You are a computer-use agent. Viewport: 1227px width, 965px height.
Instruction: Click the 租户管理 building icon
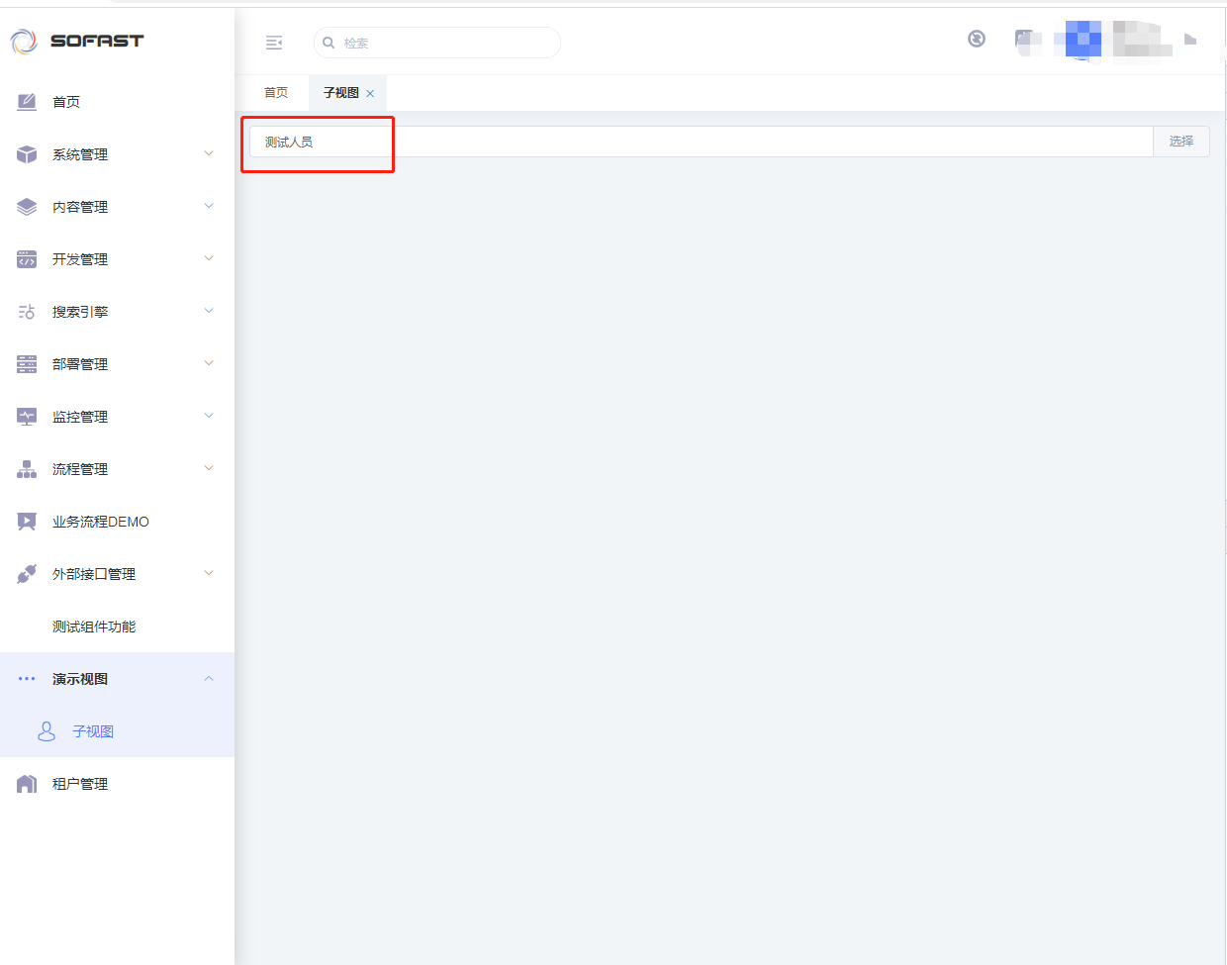click(27, 784)
